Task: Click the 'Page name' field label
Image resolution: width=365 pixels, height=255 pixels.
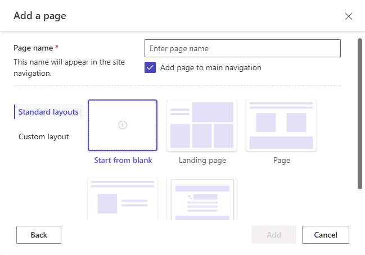Action: [x=34, y=48]
